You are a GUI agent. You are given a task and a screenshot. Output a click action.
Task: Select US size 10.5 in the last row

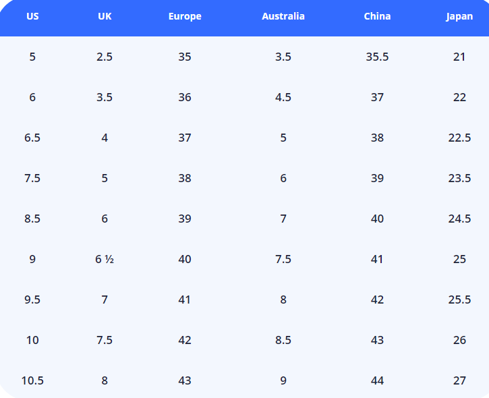pos(32,380)
